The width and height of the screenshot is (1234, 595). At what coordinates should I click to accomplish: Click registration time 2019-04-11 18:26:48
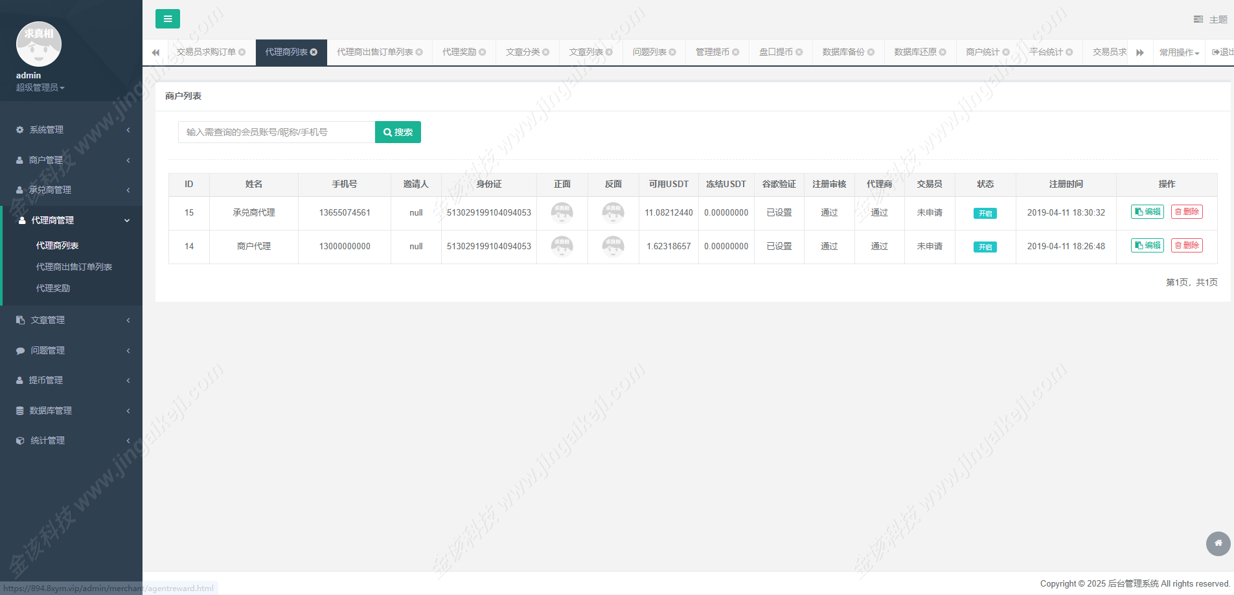[x=1066, y=247]
